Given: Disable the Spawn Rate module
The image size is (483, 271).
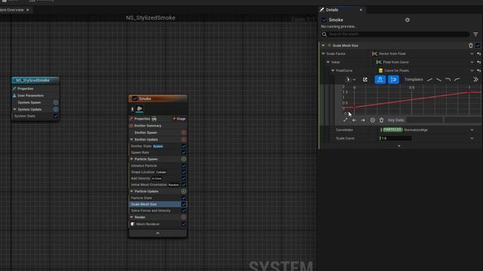Looking at the screenshot, I should pyautogui.click(x=183, y=152).
